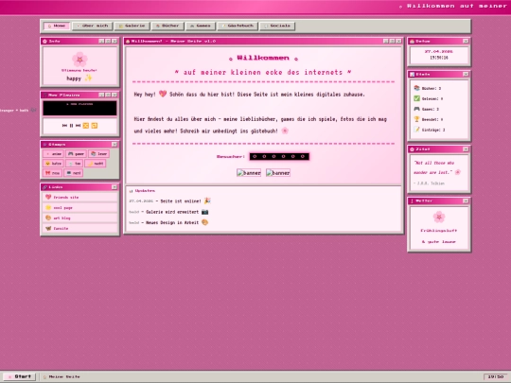This screenshot has height=383, width=511.
Task: Click the Links panel chain icon
Action: coord(45,187)
